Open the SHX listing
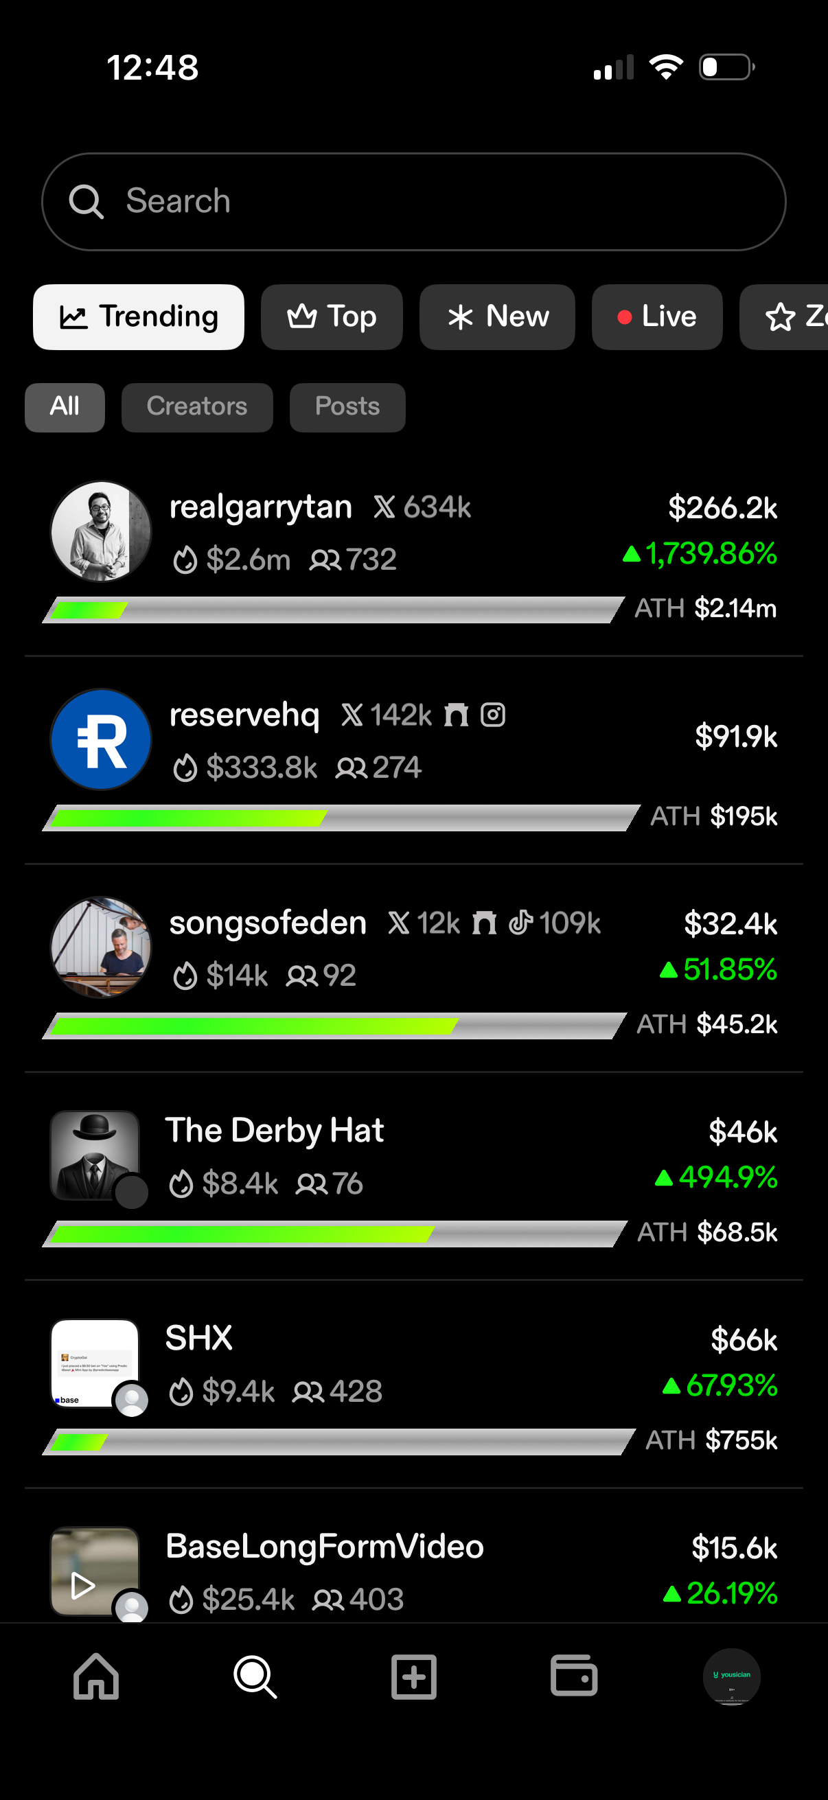This screenshot has width=828, height=1800. [198, 1338]
